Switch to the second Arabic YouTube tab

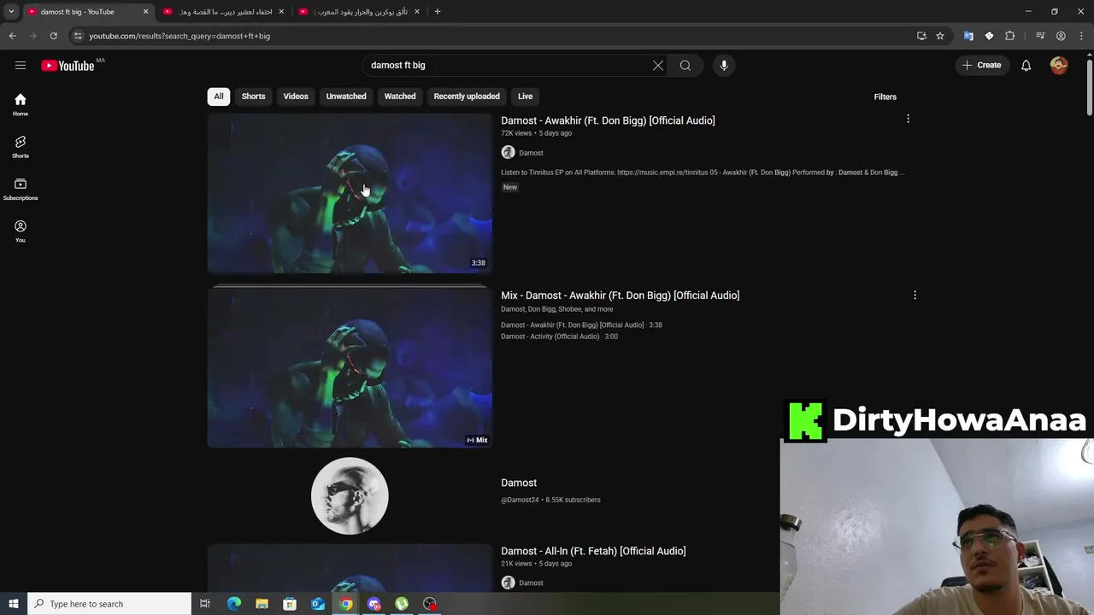coord(224,12)
